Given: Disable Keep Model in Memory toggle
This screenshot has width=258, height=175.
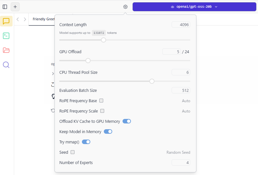Looking at the screenshot, I should click(x=108, y=131).
